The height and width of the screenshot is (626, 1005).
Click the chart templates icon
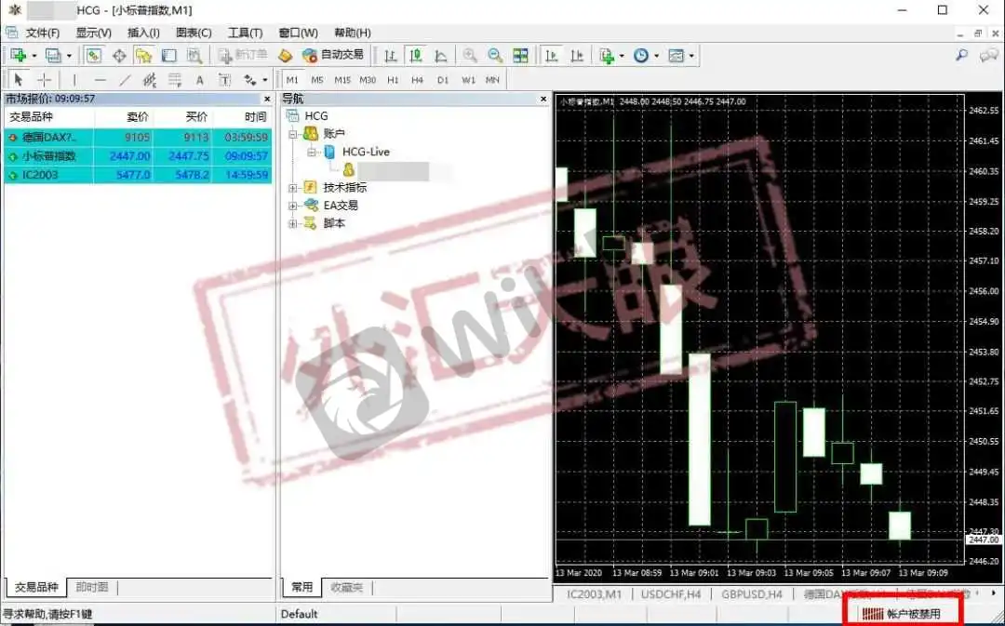677,56
